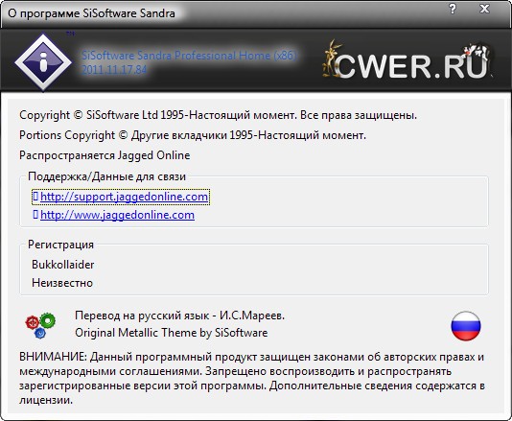Screen dimensions: 512x421
Task: Click the colored gears icon
Action: point(40,325)
